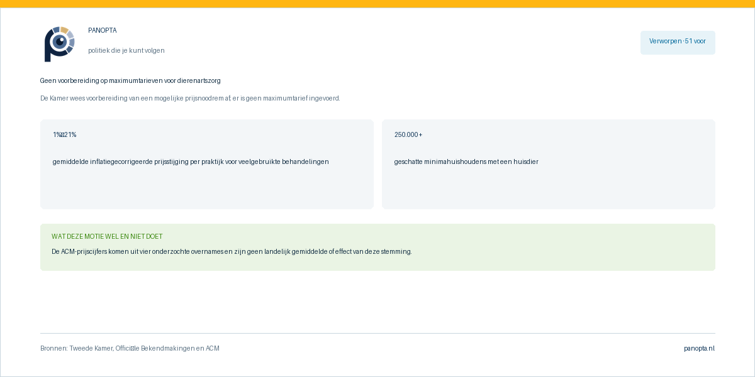
Task: Click the 'geschatte minimahuishoudens met een huisdier' text
Action: [x=466, y=161]
